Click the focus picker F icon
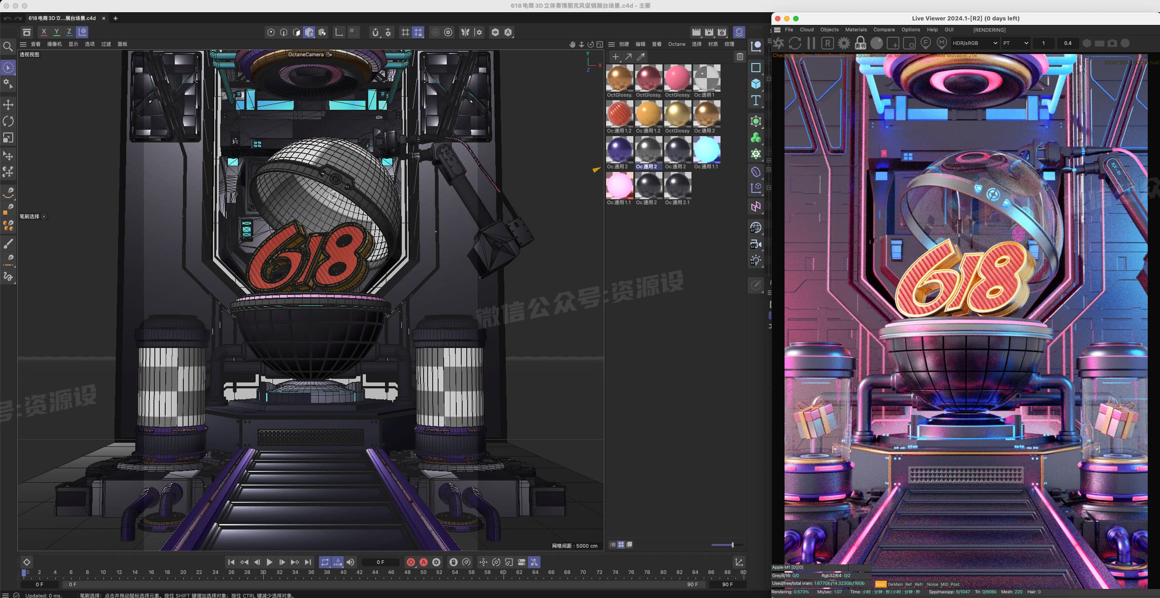Viewport: 1160px width, 598px height. pos(926,43)
